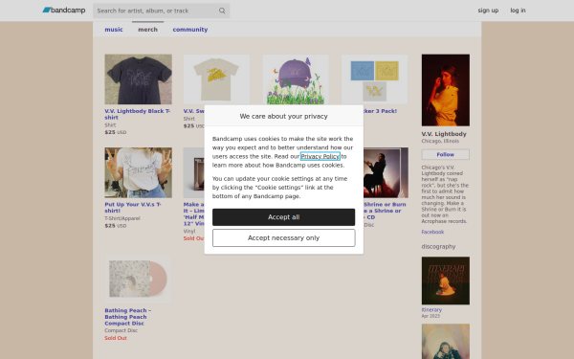574x359 pixels.
Task: Click the V.V. Lightbody Black T-shirt title link
Action: coord(137,114)
